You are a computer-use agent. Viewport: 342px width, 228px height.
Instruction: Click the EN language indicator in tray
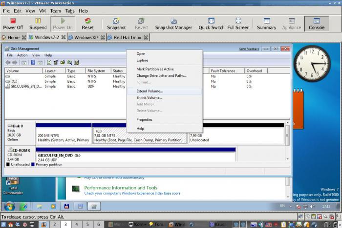pyautogui.click(x=282, y=205)
